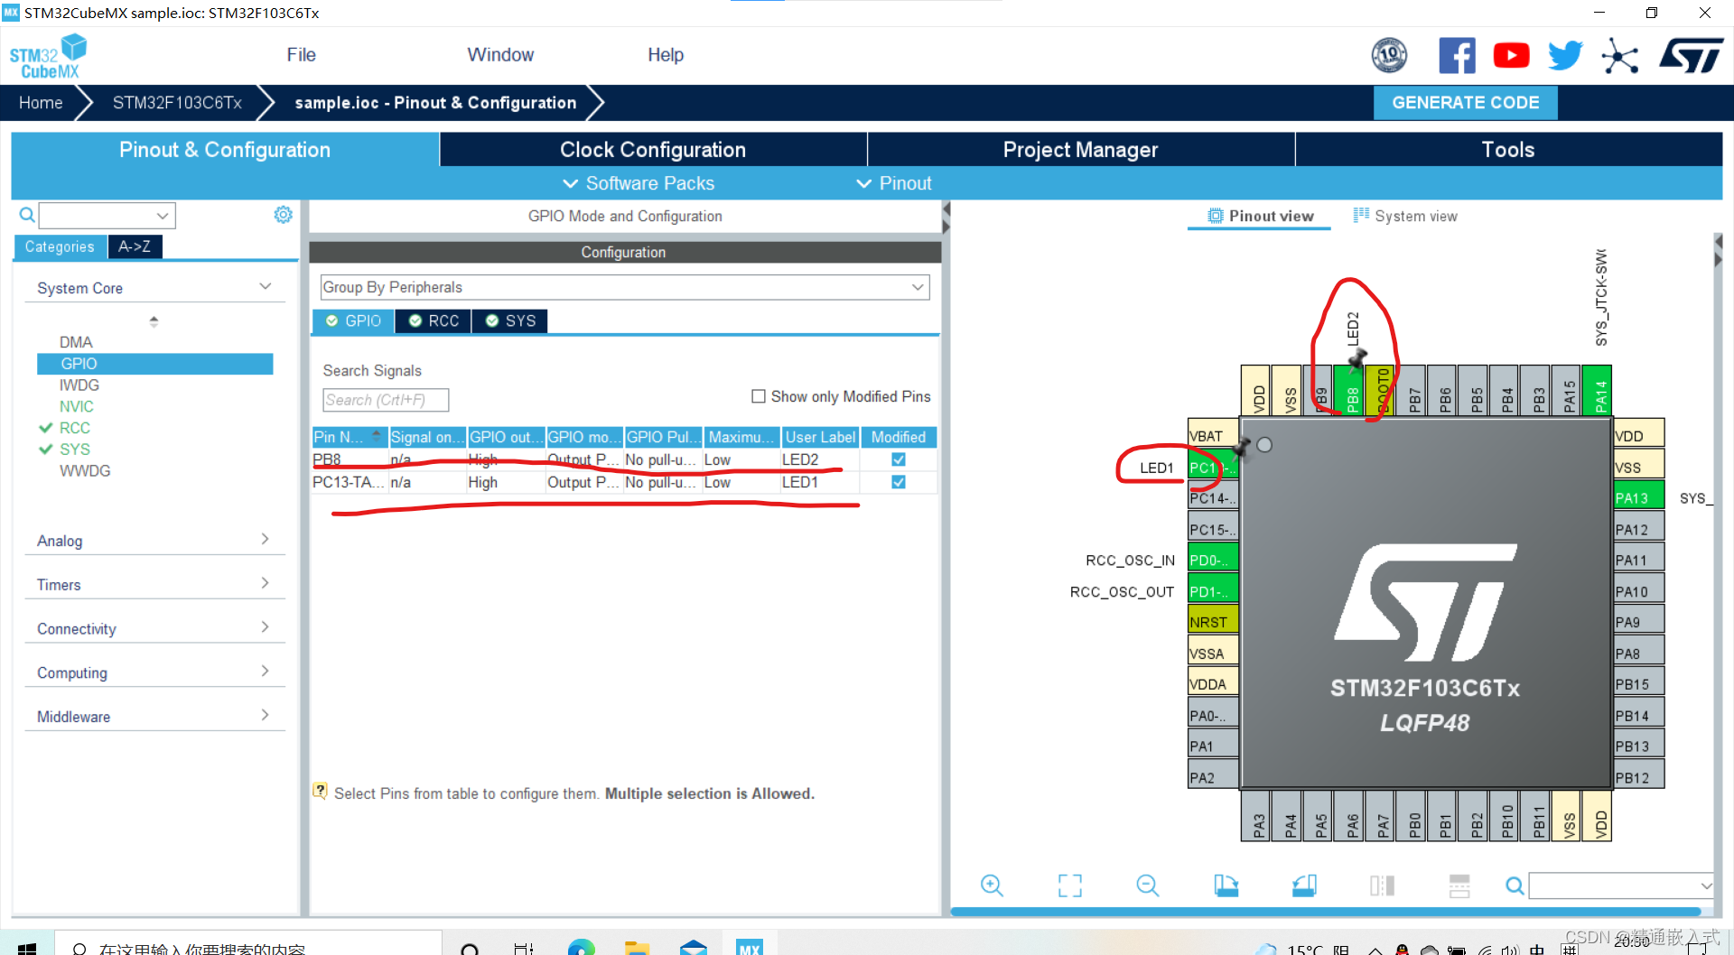Image resolution: width=1734 pixels, height=955 pixels.
Task: Switch to Clock Configuration tab
Action: tap(653, 150)
